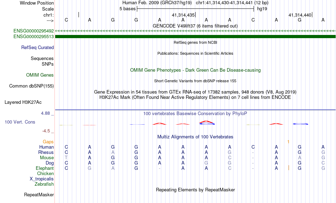Click the orange insertion bar in Elephant row
The height and width of the screenshot is (203, 336).
click(x=289, y=168)
